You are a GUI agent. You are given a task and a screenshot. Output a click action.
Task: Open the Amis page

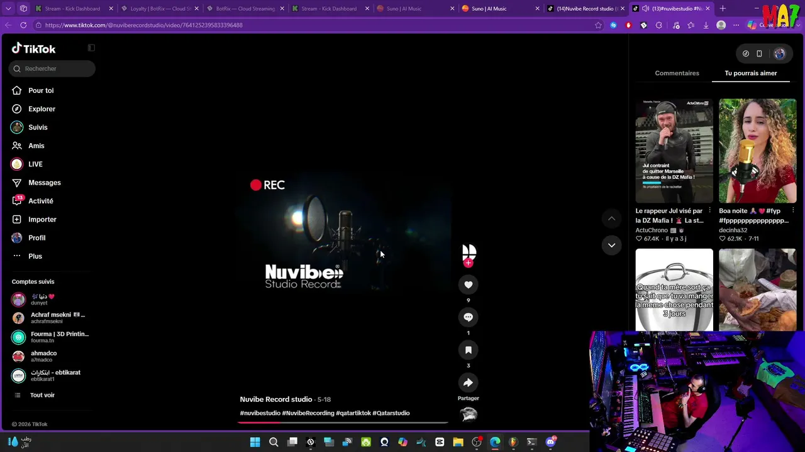click(x=36, y=146)
